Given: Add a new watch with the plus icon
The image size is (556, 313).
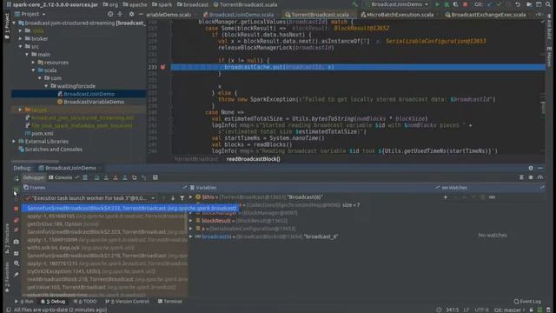Looking at the screenshot, I should (446, 197).
